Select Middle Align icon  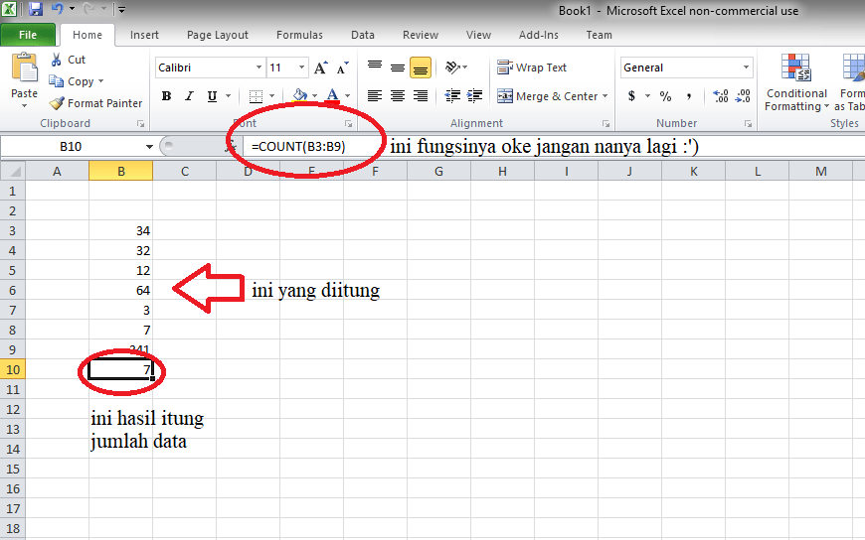(x=397, y=67)
